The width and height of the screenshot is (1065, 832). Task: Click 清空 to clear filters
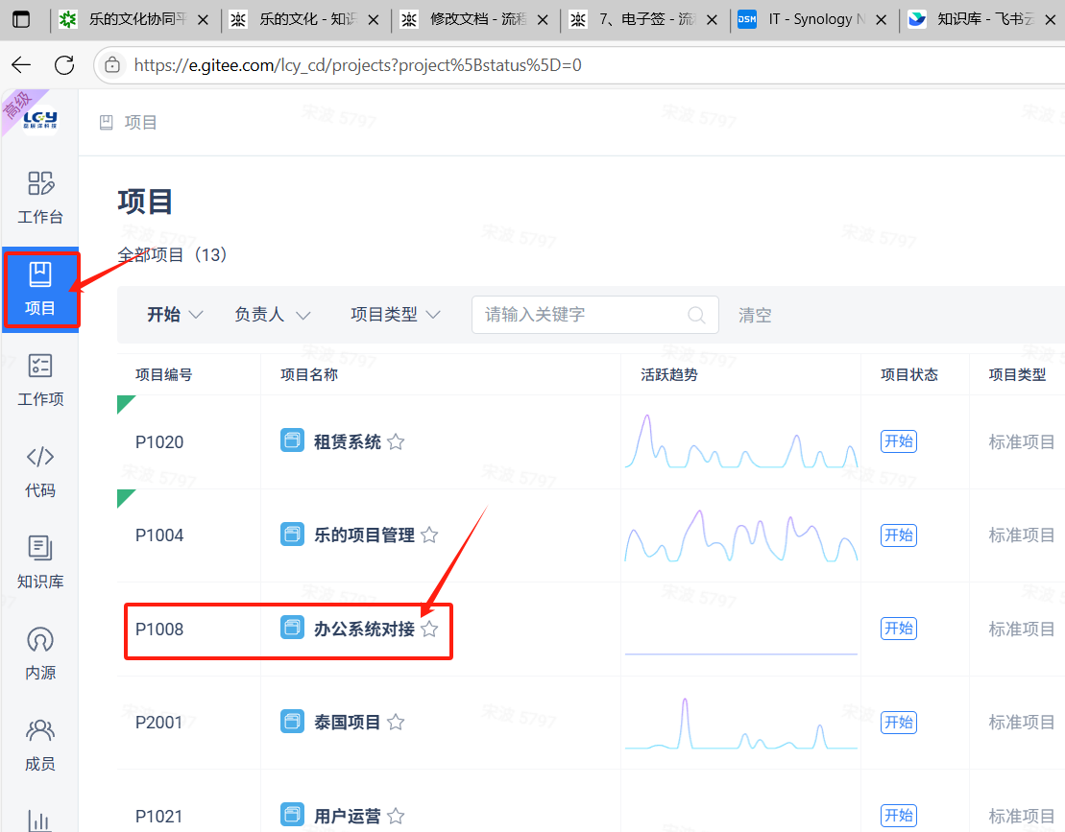[755, 315]
